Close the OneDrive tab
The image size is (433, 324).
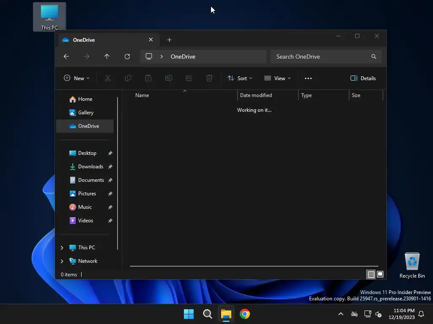point(151,40)
